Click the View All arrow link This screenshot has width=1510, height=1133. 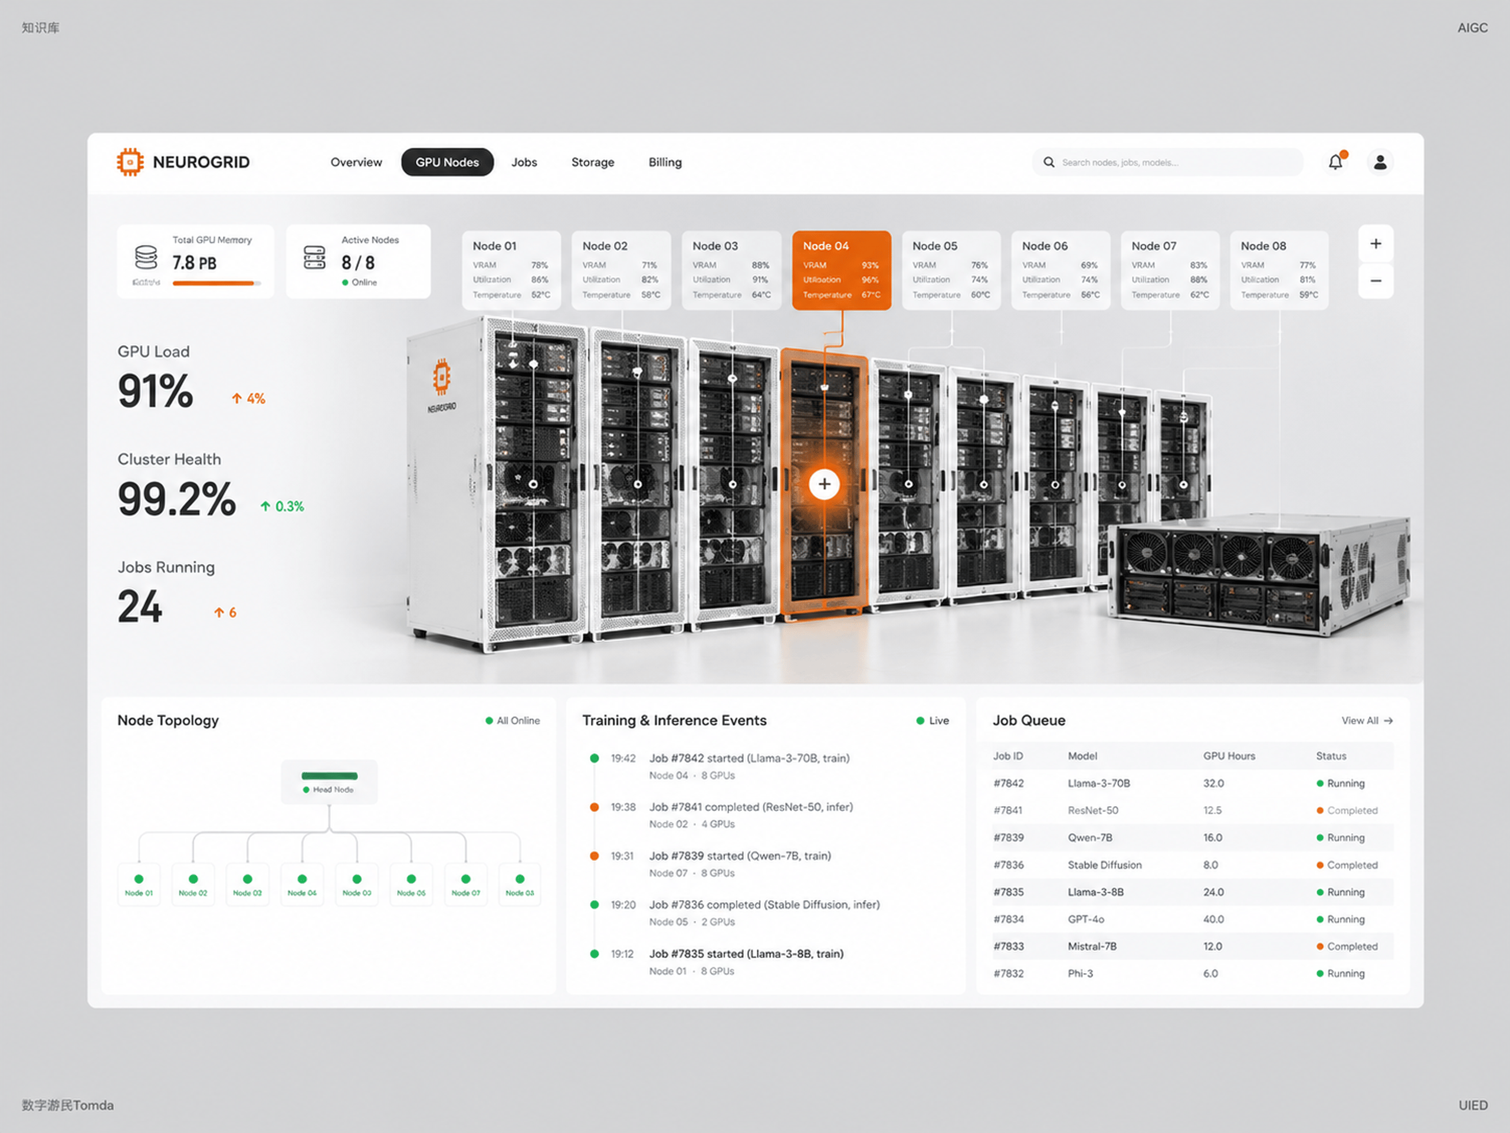(1367, 721)
